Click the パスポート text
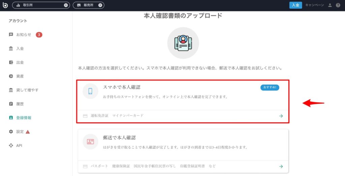This screenshot has width=345, height=176. point(99,166)
